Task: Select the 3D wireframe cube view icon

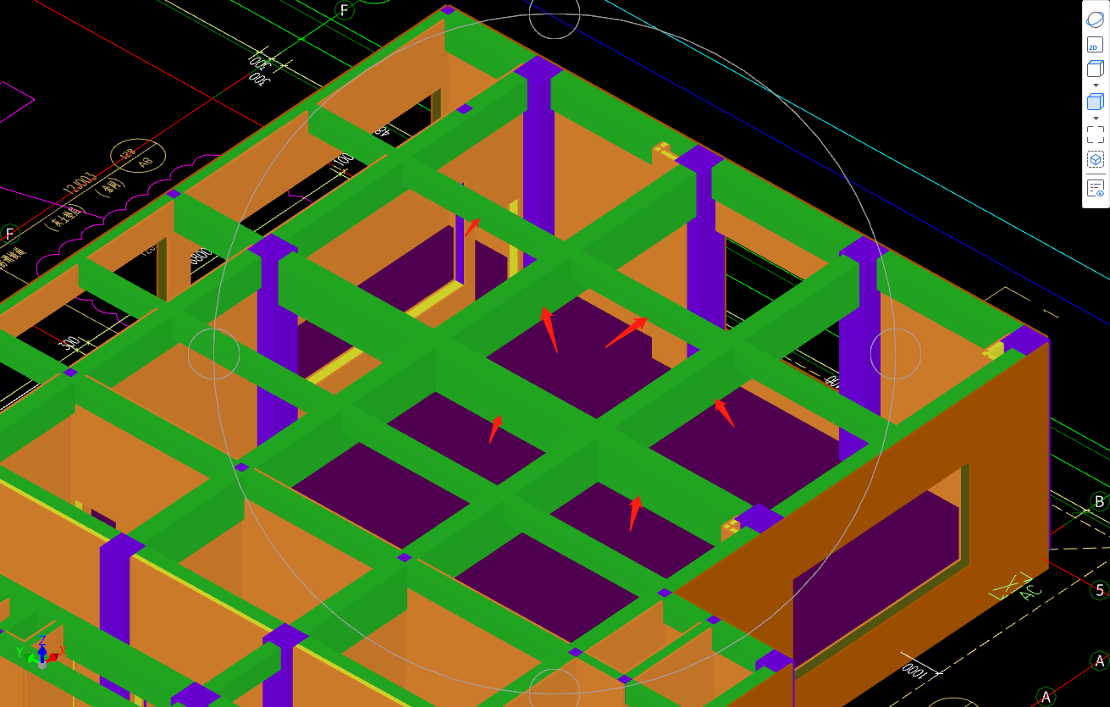Action: click(x=1095, y=69)
